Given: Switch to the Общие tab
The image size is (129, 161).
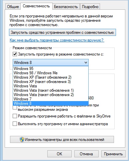Looking at the screenshot, I should [x=13, y=7].
